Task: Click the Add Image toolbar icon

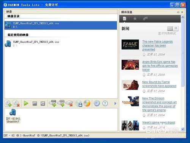Action: [8, 103]
